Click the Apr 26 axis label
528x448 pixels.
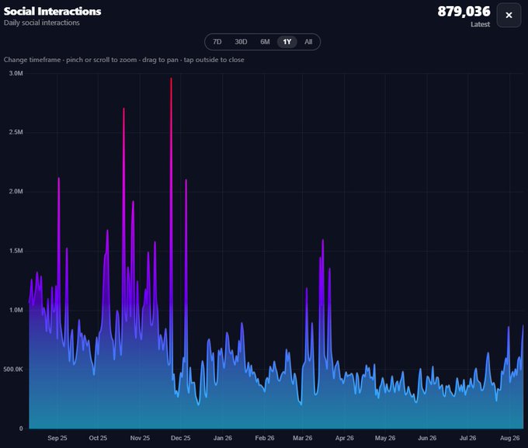pos(345,438)
